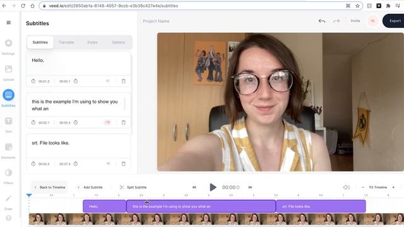Bookmark this page with the star icon
This screenshot has height=227, width=404.
[x=357, y=6]
